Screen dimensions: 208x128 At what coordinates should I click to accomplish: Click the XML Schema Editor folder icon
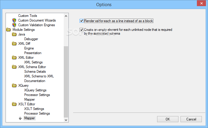pyautogui.click(x=14, y=67)
